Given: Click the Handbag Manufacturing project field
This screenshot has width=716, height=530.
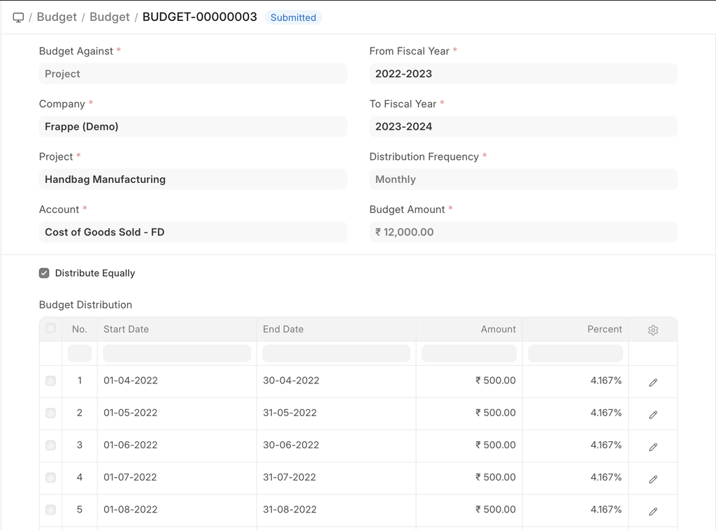Looking at the screenshot, I should point(192,179).
